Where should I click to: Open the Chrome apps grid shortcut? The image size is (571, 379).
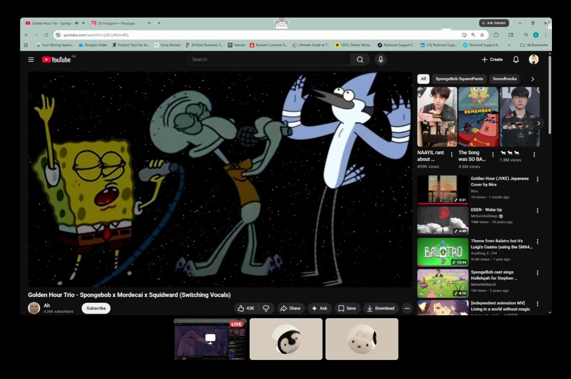pyautogui.click(x=26, y=45)
